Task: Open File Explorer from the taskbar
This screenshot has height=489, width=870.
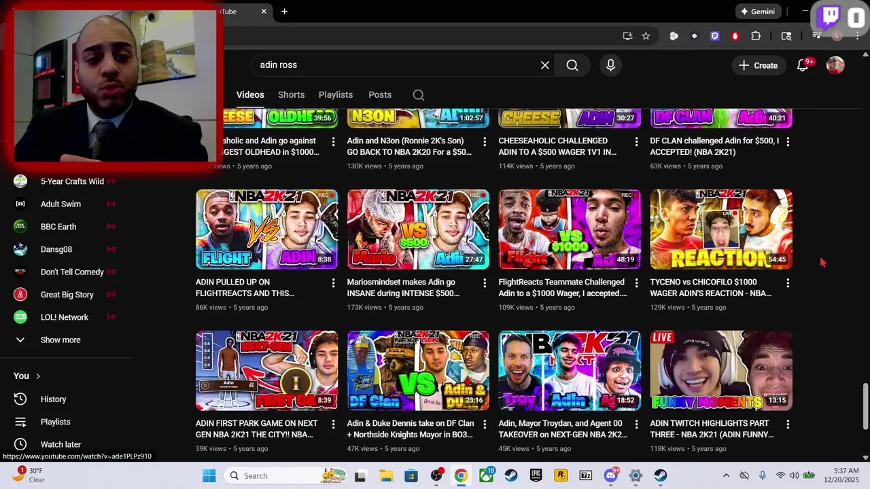Action: [x=385, y=475]
